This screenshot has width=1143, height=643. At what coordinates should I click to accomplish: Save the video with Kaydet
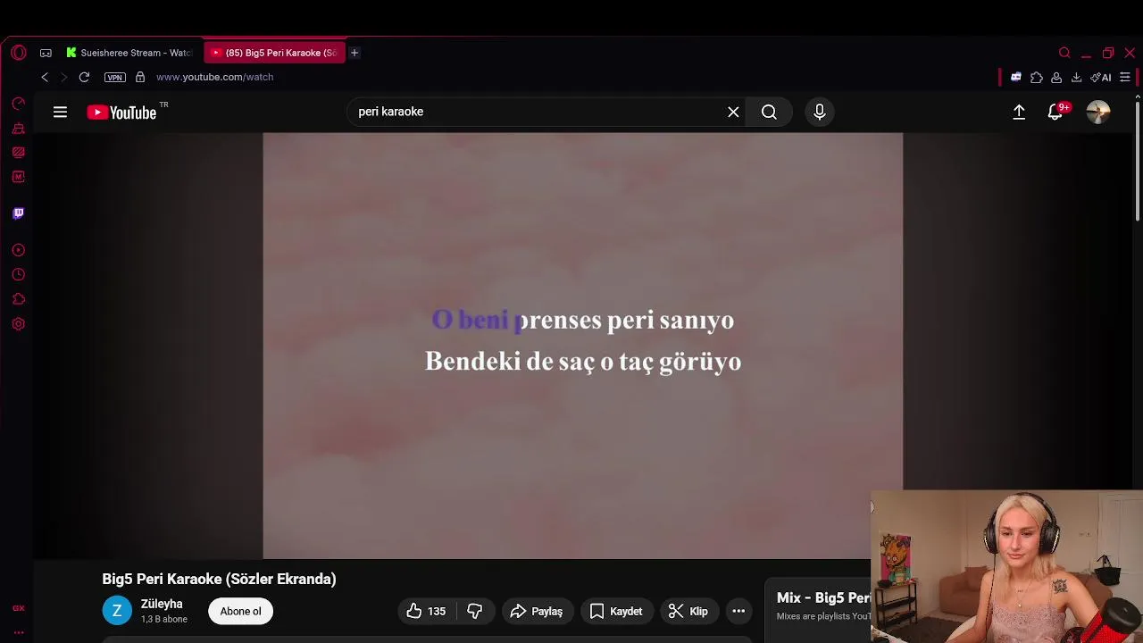616,611
